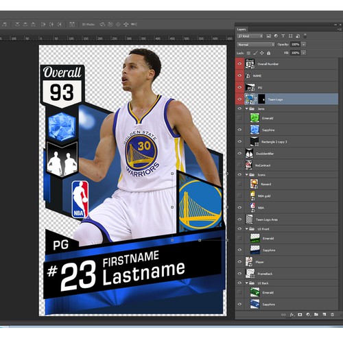The image size is (343, 343).
Task: Select the NBA gold layer
Action: (x=287, y=196)
